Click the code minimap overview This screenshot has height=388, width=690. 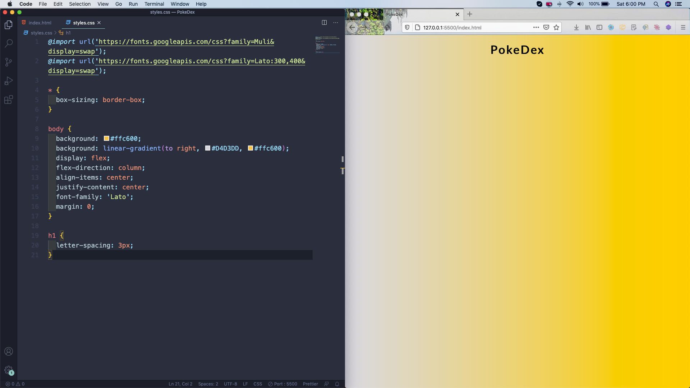point(327,45)
